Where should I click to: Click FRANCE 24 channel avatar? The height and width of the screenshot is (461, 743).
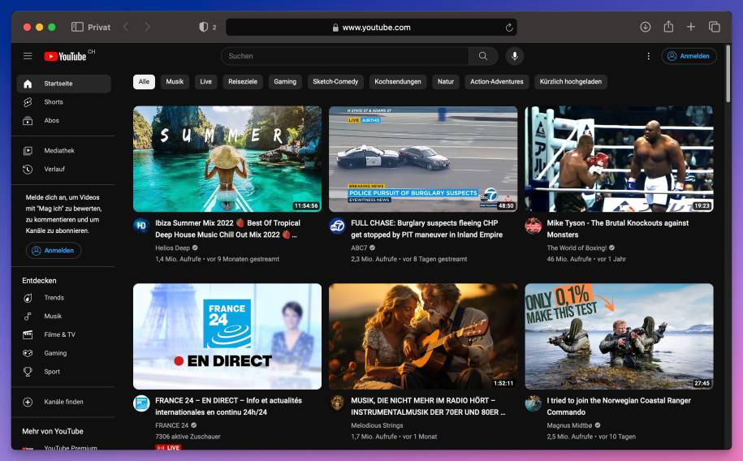click(141, 403)
